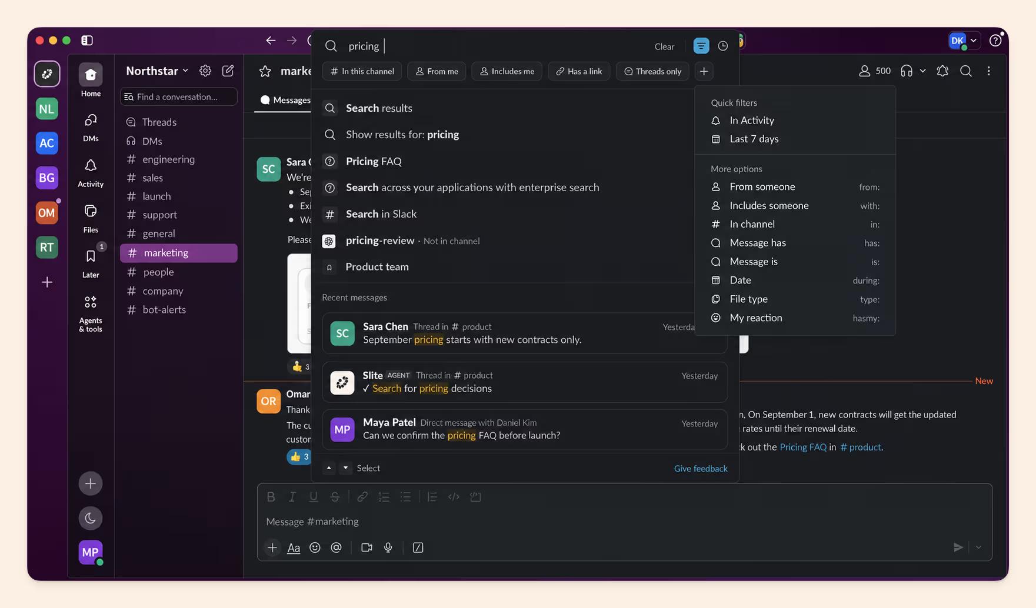Open the emoji picker in composer
Screen dimensions: 1036x608
pyautogui.click(x=315, y=547)
